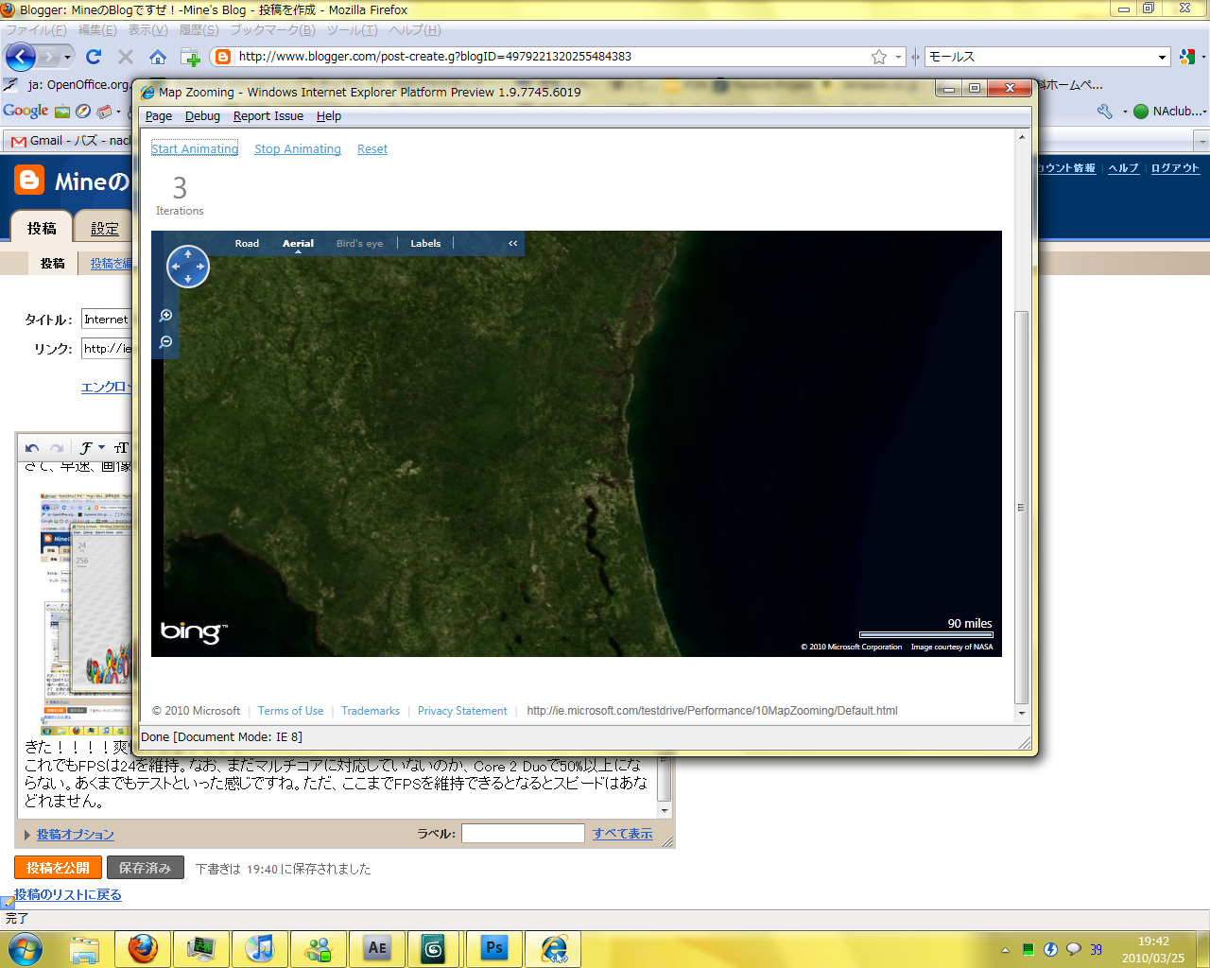Image resolution: width=1210 pixels, height=968 pixels.
Task: Collapse the Bing map toolbar with the chevrons
Action: click(513, 243)
